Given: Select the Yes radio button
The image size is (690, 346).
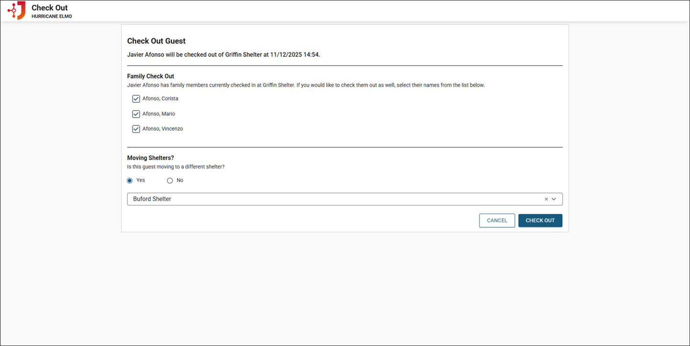Looking at the screenshot, I should coord(130,180).
